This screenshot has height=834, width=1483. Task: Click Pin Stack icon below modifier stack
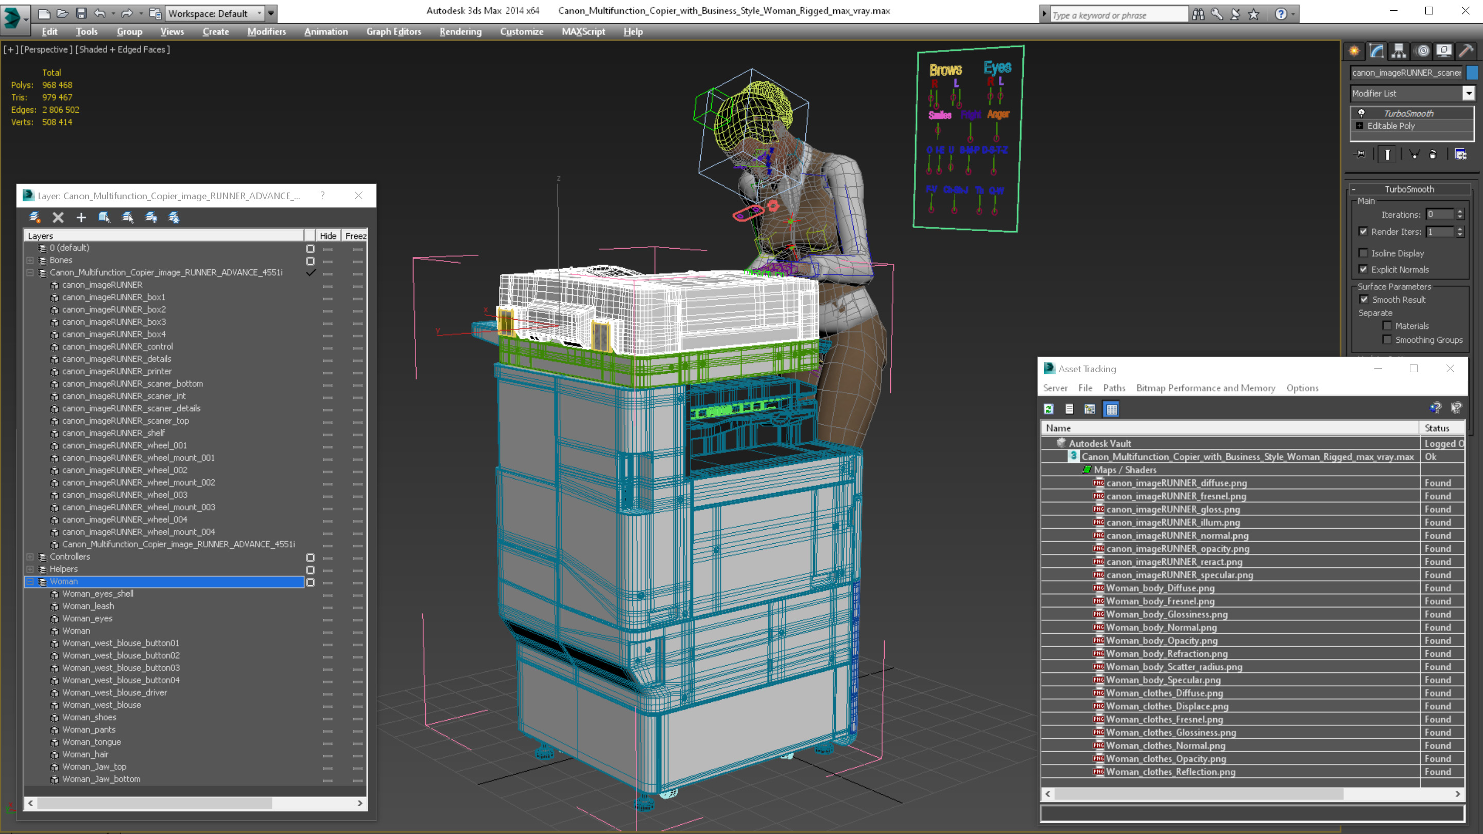point(1360,154)
